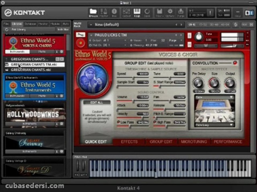Click the singers portrait image
Viewport: 257px width, 192px height.
click(x=93, y=79)
